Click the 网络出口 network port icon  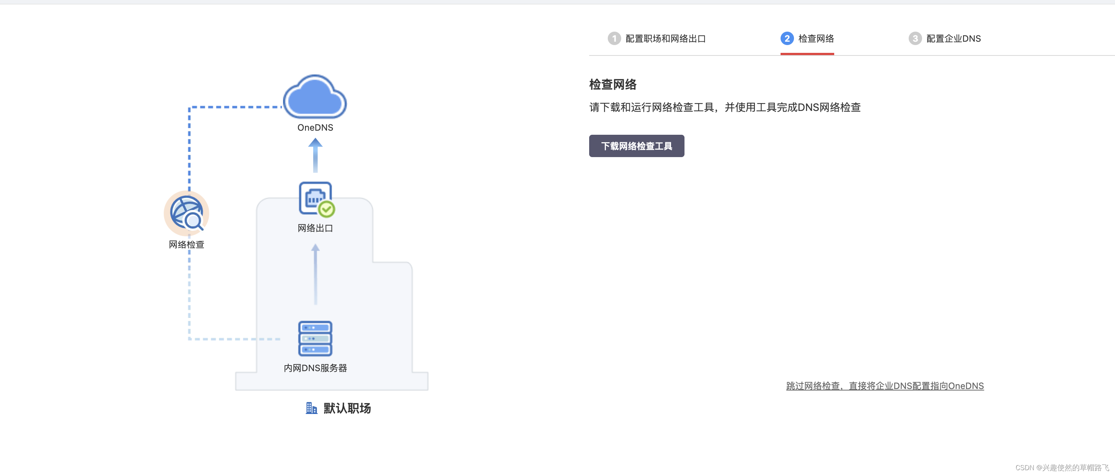click(x=316, y=198)
